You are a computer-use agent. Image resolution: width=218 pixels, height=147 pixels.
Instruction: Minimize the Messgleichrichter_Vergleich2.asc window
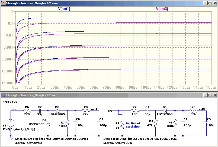206,95
